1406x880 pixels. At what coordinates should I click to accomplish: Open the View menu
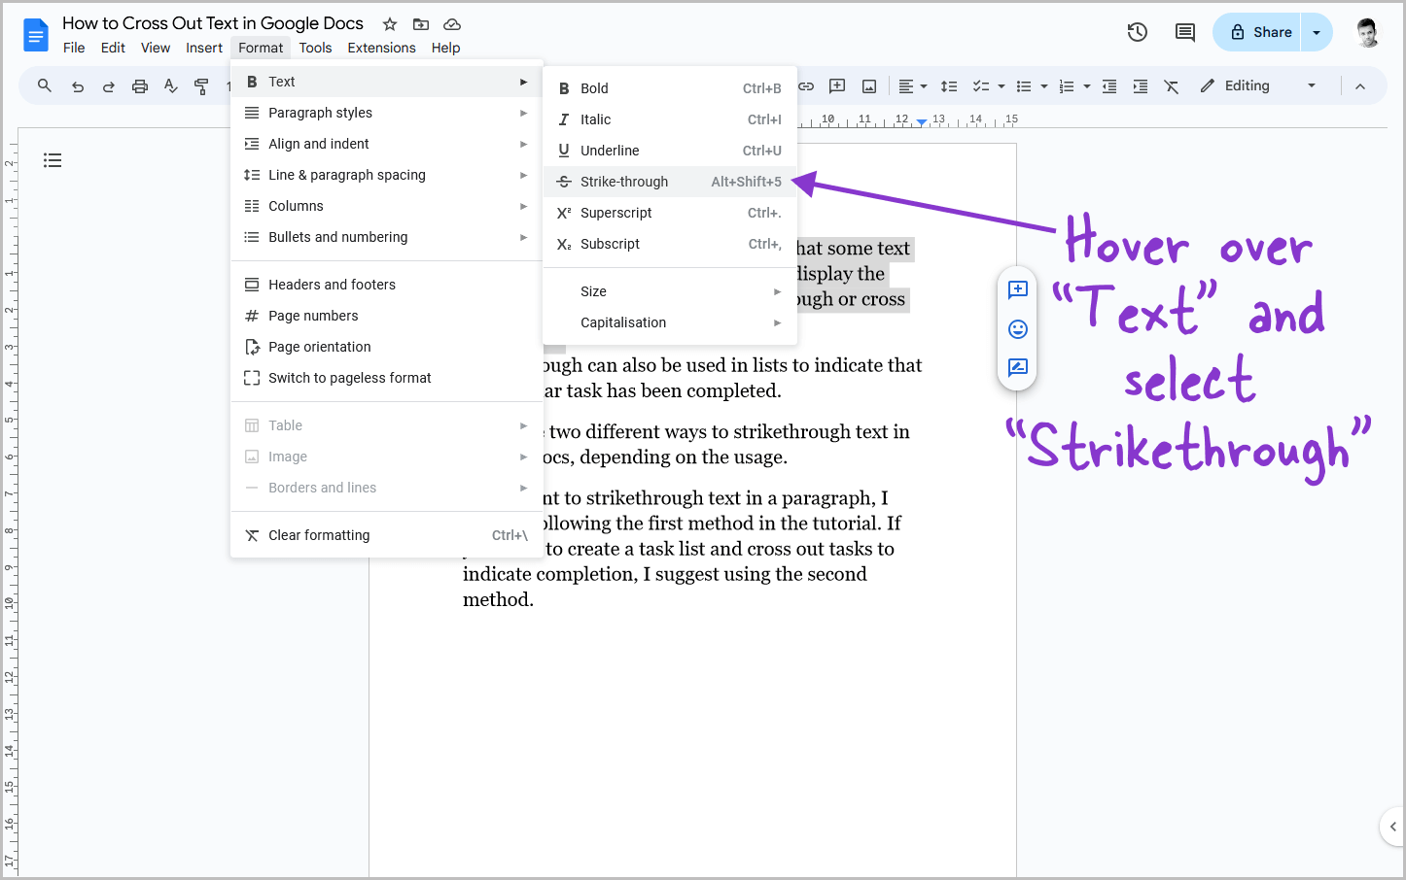tap(156, 48)
